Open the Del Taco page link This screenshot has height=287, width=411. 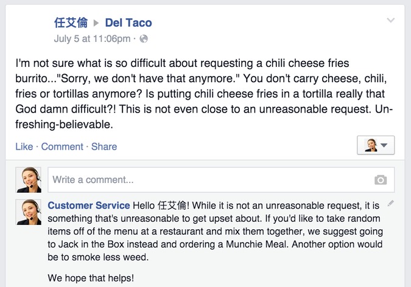point(128,22)
